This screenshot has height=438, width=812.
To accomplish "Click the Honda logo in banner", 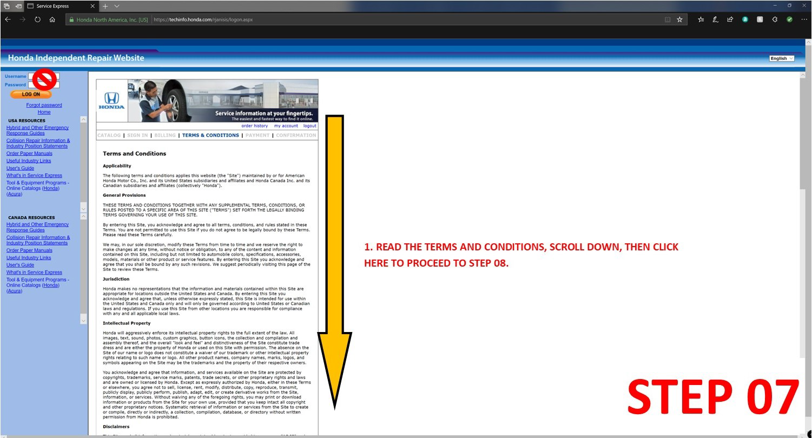I will tap(111, 101).
